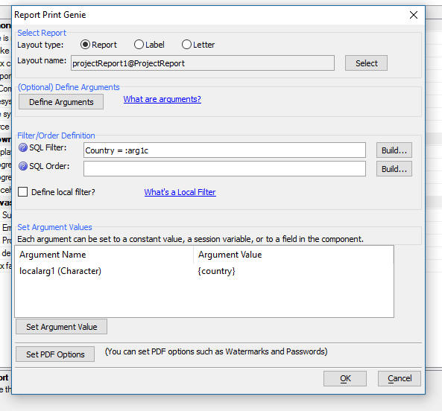Choose the Letter layout type

tap(186, 45)
